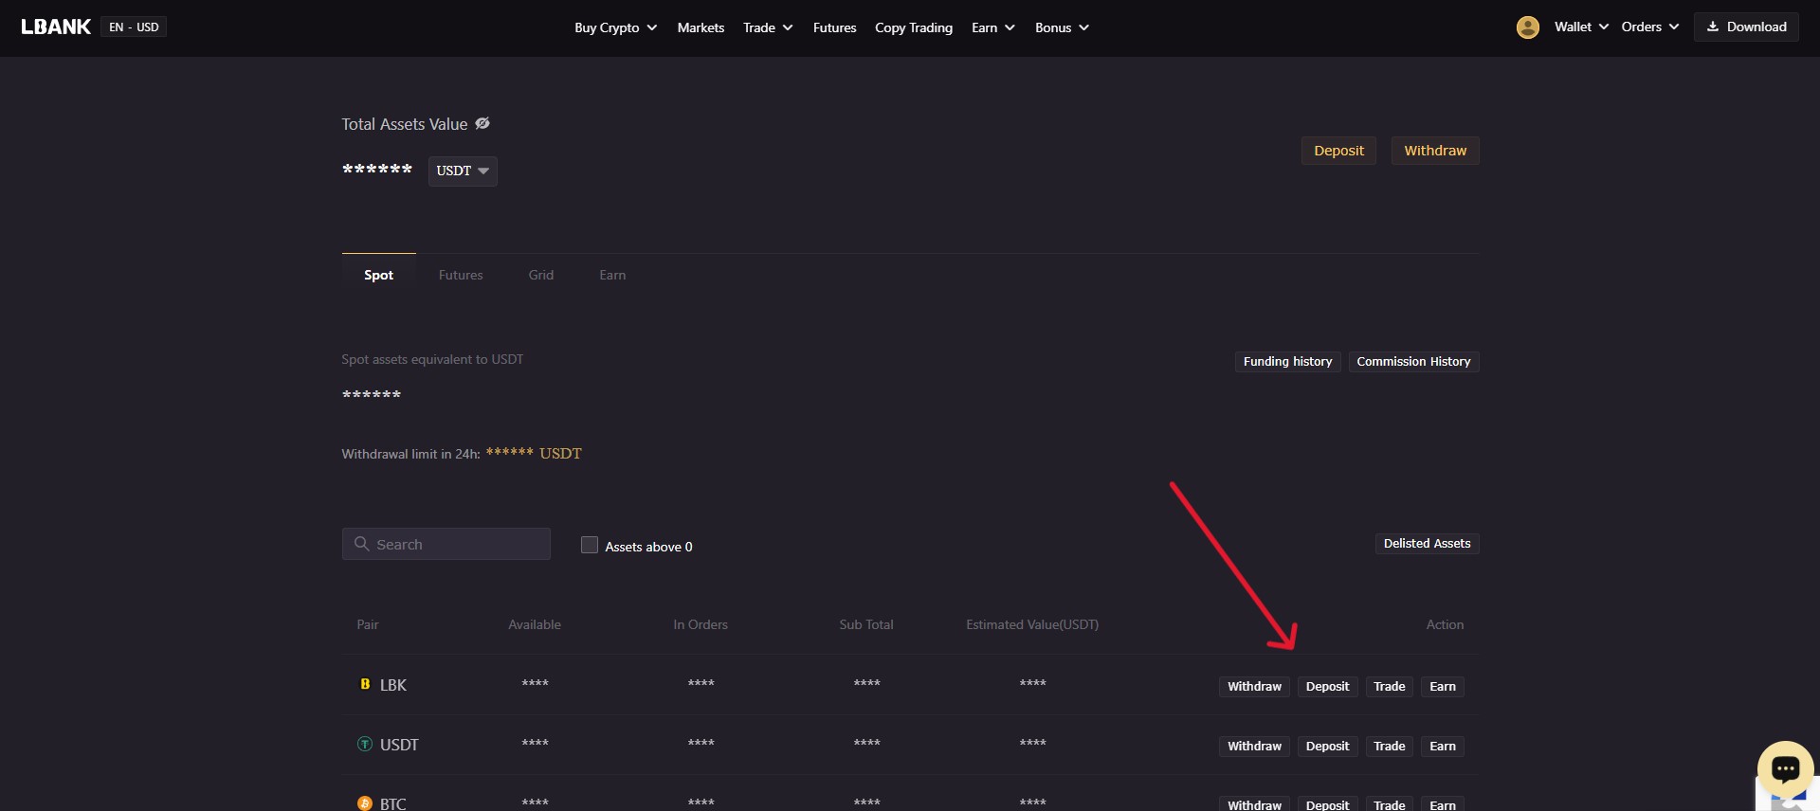
Task: Toggle total assets value visibility eye
Action: point(482,123)
